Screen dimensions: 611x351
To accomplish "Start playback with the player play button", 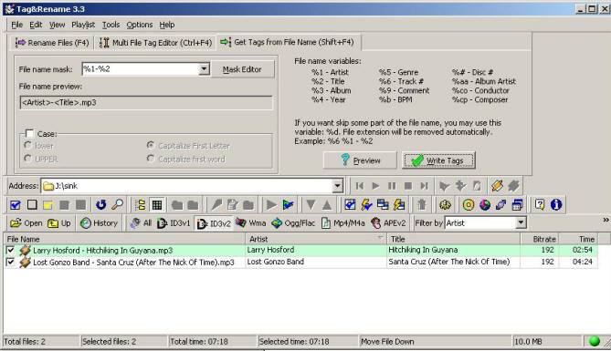I will pyautogui.click(x=375, y=186).
